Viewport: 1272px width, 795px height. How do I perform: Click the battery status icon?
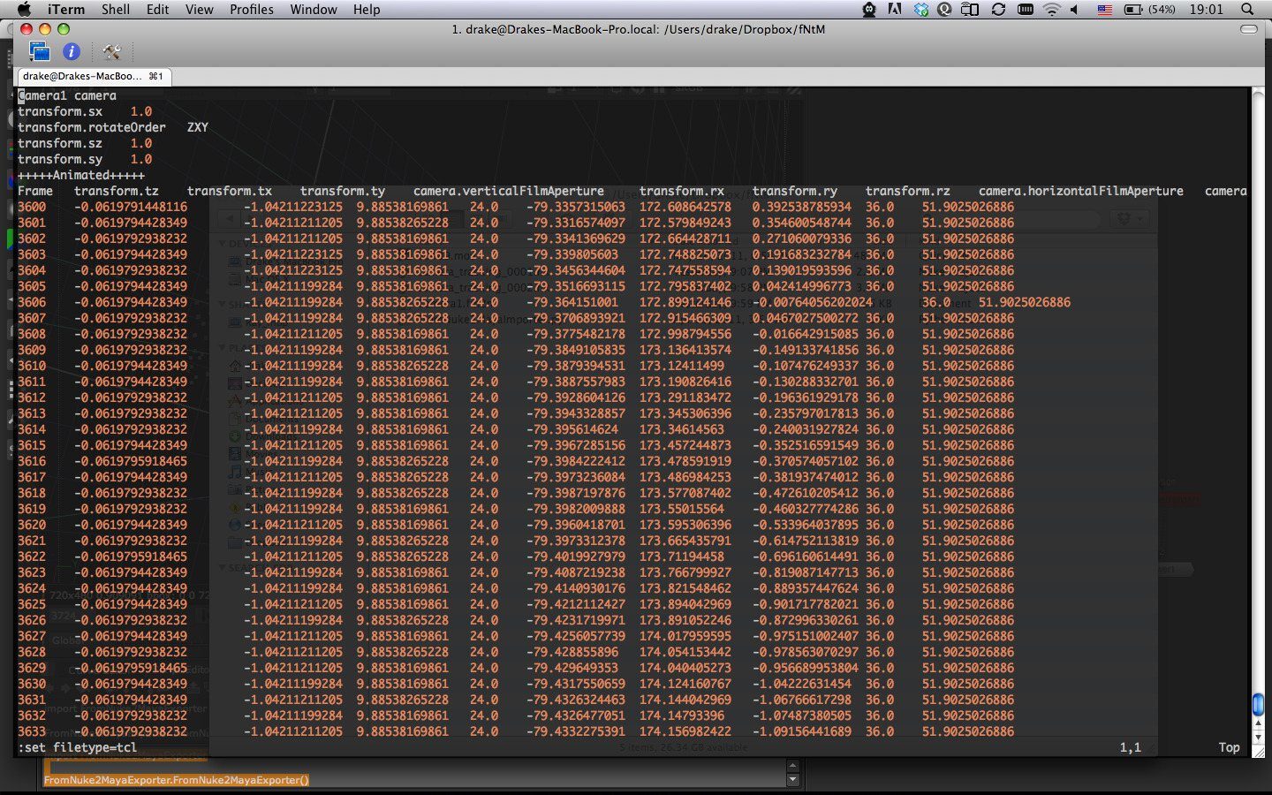pos(1133,9)
